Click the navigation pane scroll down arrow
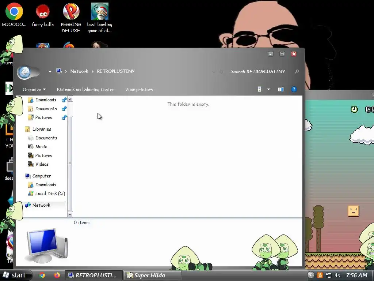The width and height of the screenshot is (374, 281). [70, 214]
